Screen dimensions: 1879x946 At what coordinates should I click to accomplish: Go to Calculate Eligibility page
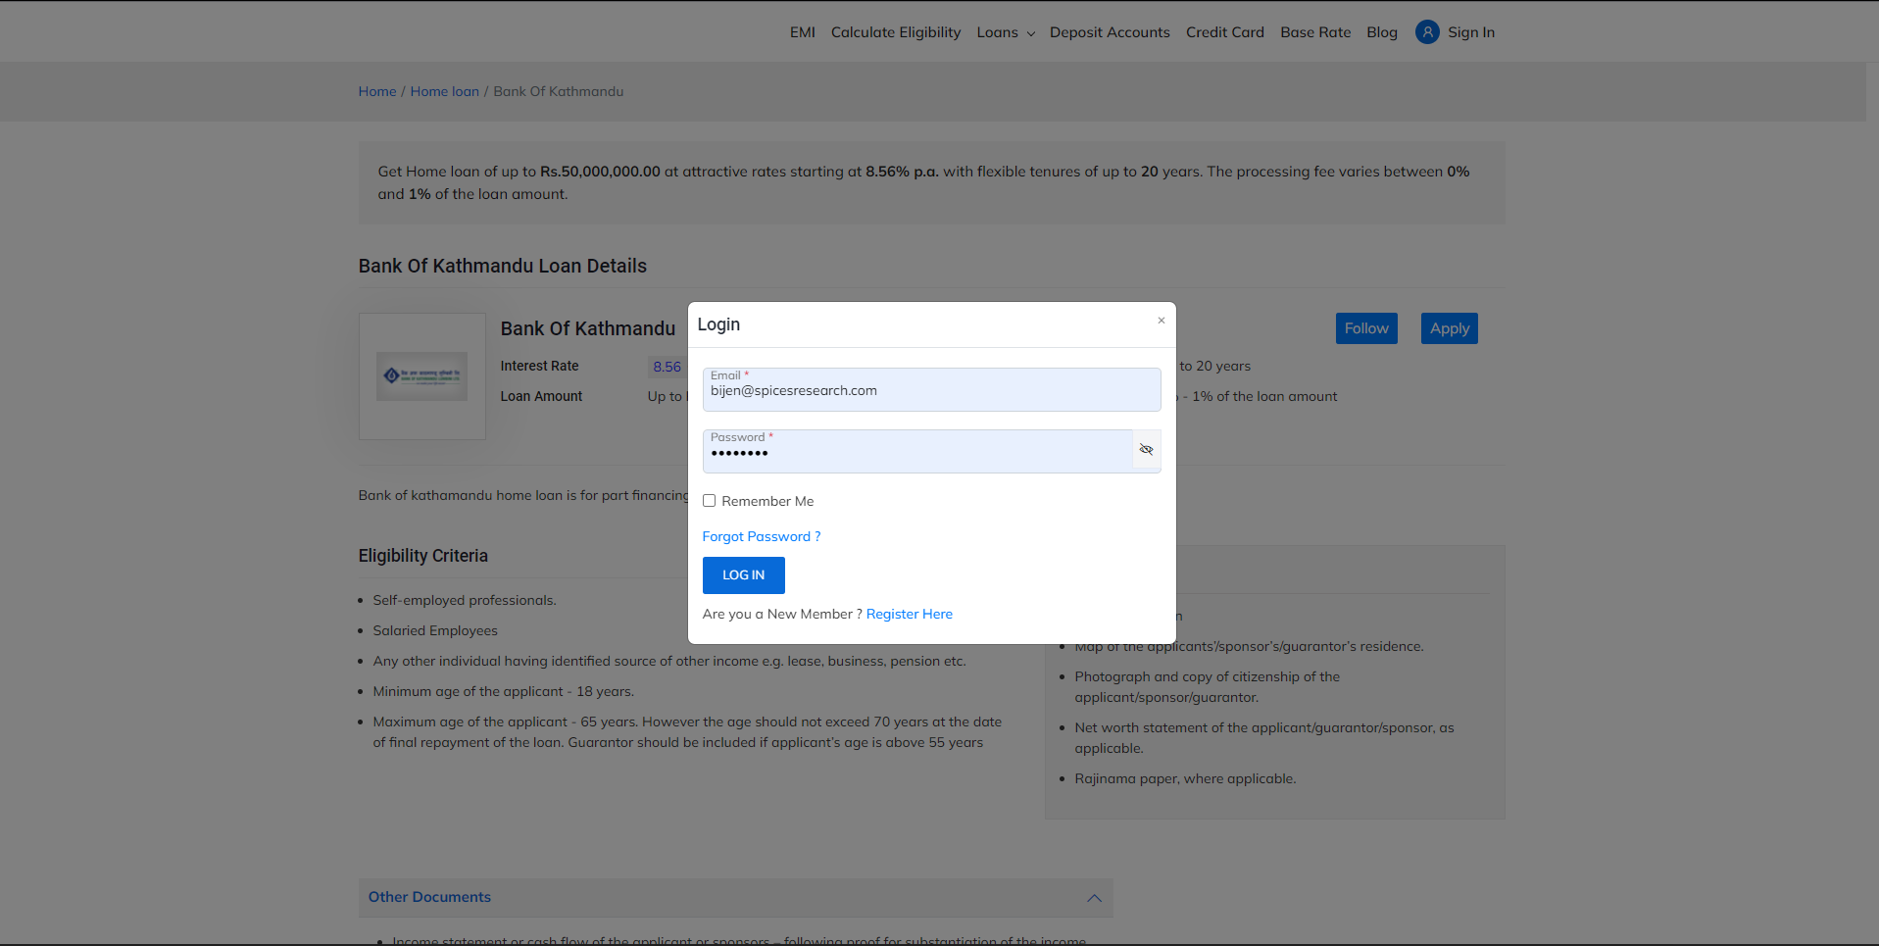coord(896,32)
